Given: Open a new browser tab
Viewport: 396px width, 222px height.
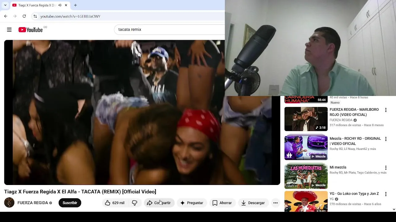Looking at the screenshot, I should point(75,5).
